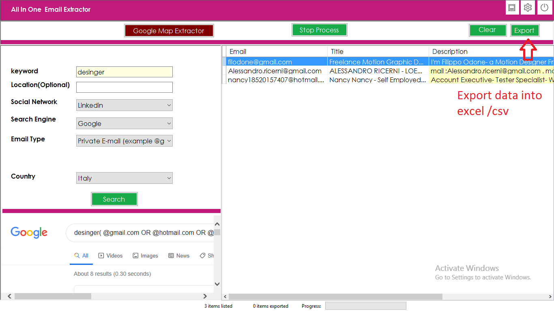554x311 pixels.
Task: Click the Google logo
Action: click(29, 232)
